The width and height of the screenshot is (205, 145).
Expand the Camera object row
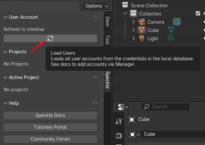coord(133,22)
